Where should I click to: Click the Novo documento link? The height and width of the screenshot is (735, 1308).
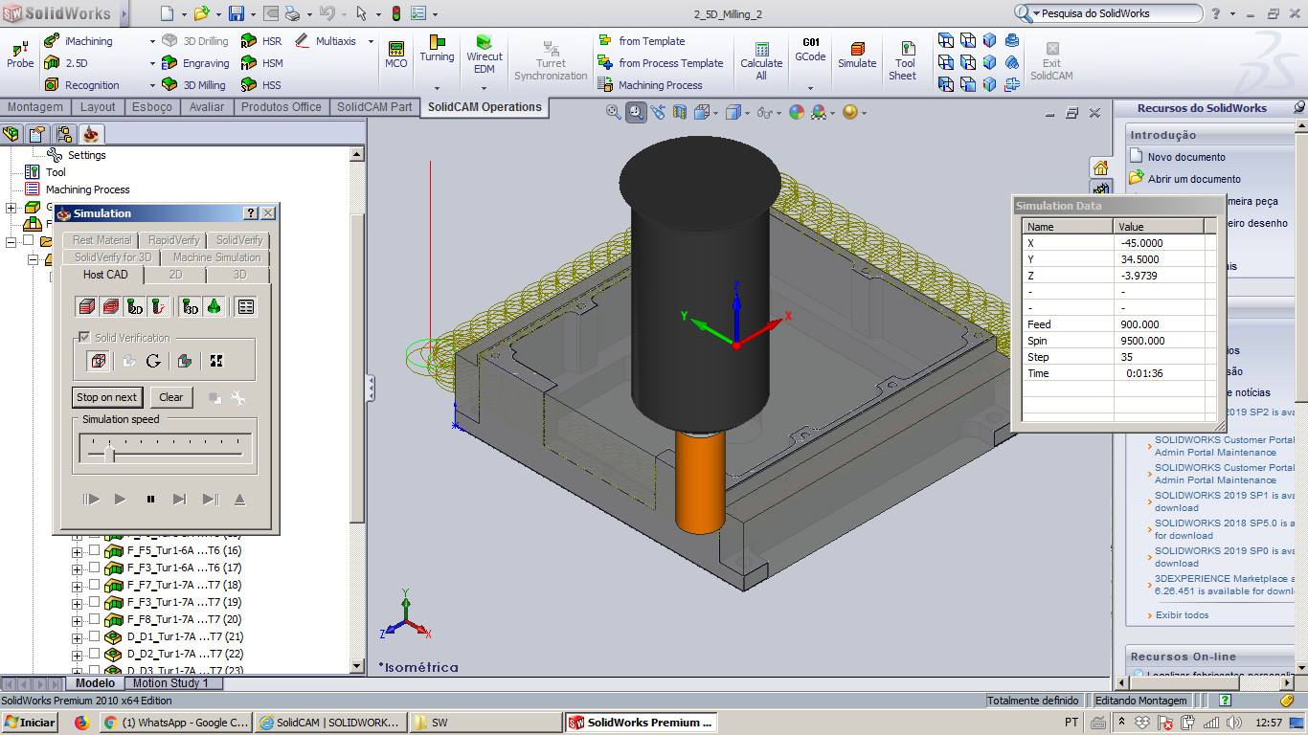coord(1185,157)
